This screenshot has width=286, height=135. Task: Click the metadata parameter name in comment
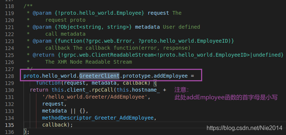tap(147, 27)
